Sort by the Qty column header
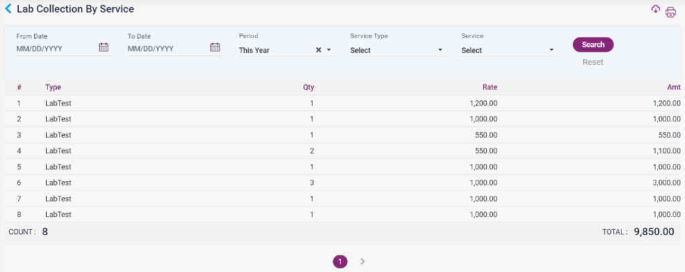 (308, 88)
